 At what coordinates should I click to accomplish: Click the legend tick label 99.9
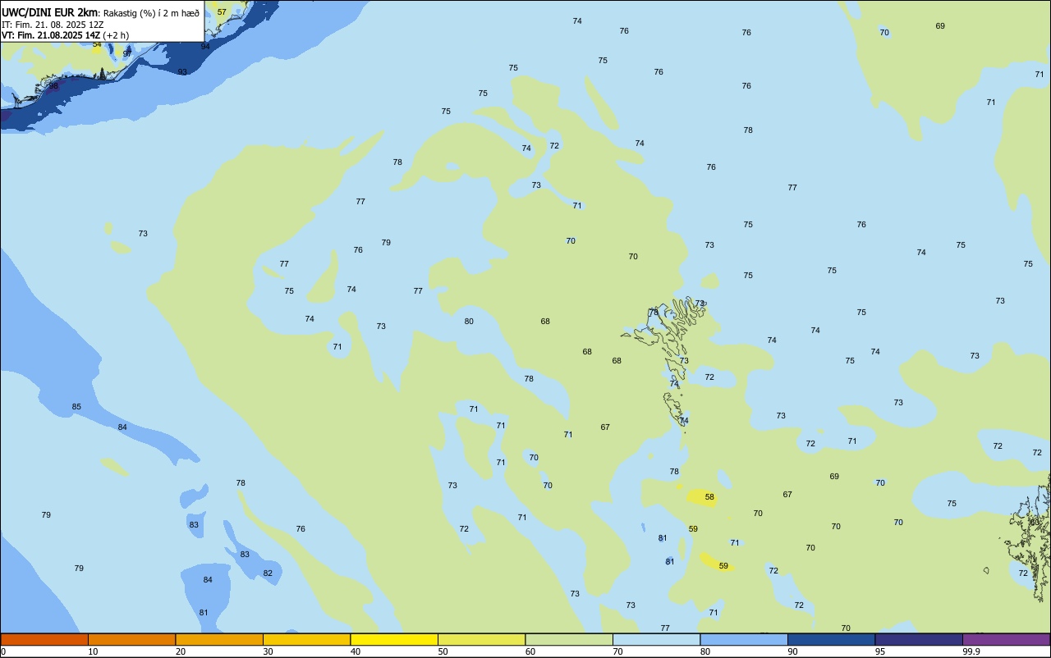pyautogui.click(x=971, y=651)
